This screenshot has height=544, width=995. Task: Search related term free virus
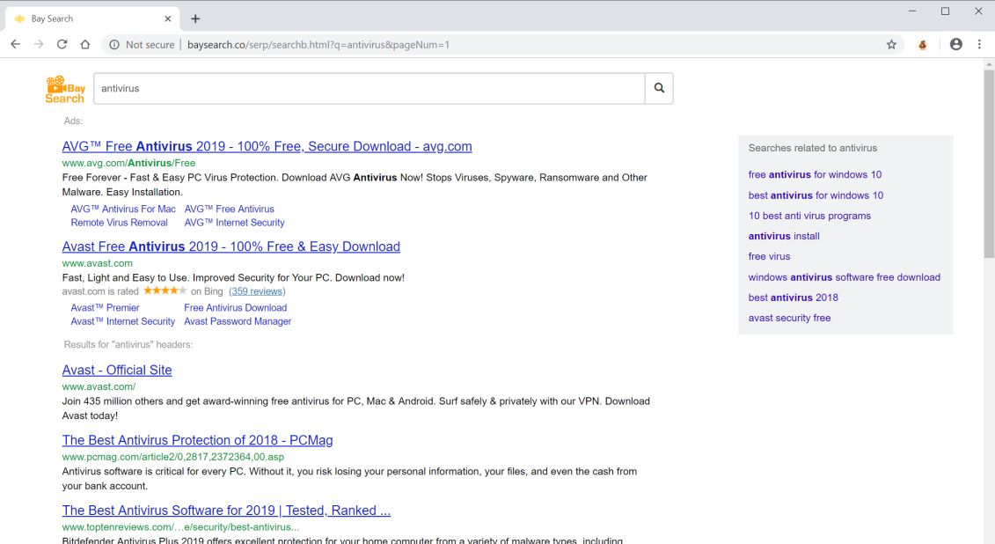769,256
